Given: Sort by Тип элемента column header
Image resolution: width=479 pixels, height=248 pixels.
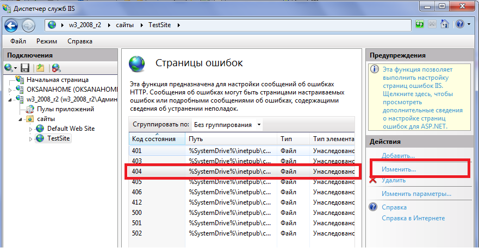Looking at the screenshot, I should click(332, 139).
